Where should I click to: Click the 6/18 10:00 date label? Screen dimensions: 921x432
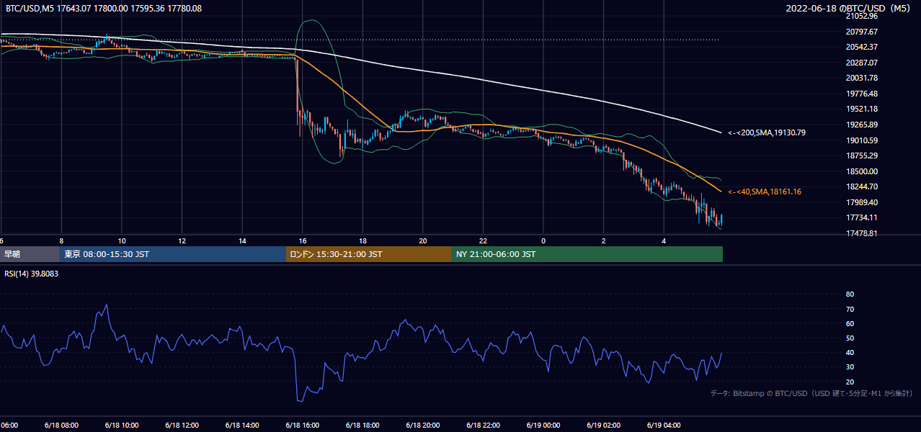(122, 425)
